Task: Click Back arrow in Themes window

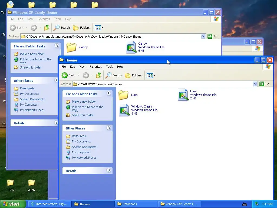Action: click(65, 75)
